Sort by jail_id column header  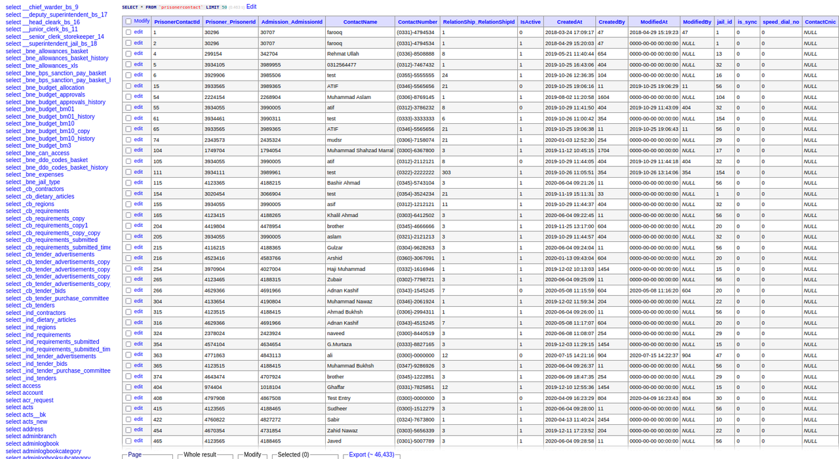tap(724, 22)
